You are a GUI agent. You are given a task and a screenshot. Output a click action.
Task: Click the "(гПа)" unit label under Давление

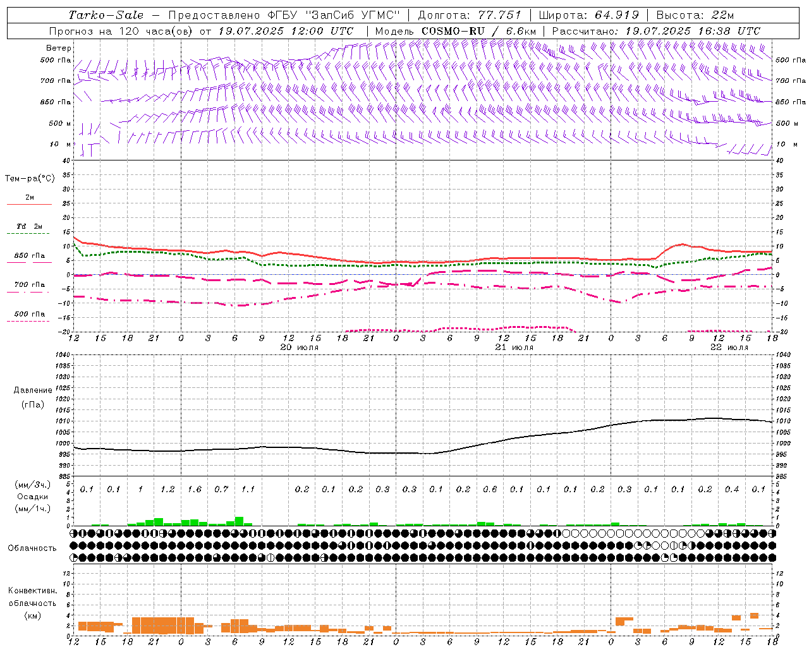click(x=33, y=404)
